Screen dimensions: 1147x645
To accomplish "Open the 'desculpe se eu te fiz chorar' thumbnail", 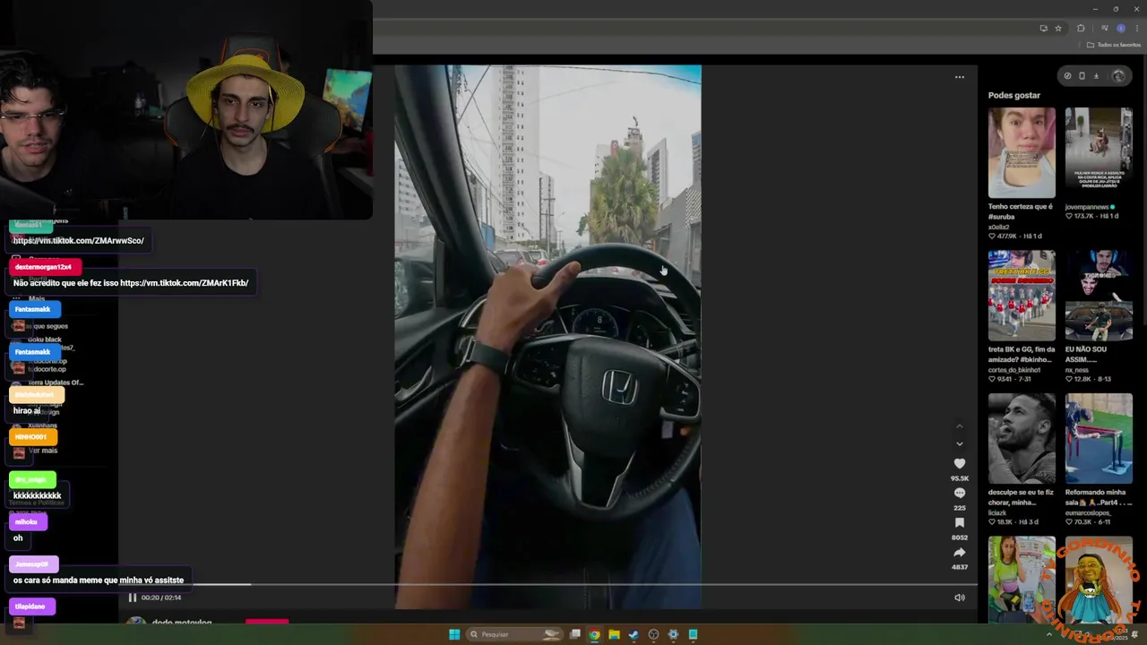I will [x=1022, y=439].
